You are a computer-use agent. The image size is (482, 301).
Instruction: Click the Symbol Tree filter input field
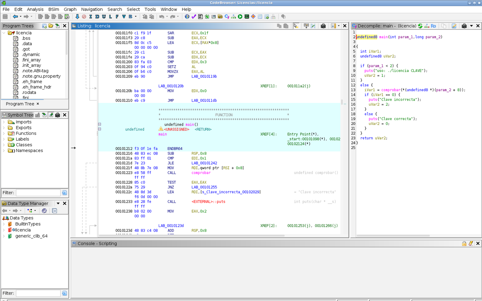click(x=38, y=193)
